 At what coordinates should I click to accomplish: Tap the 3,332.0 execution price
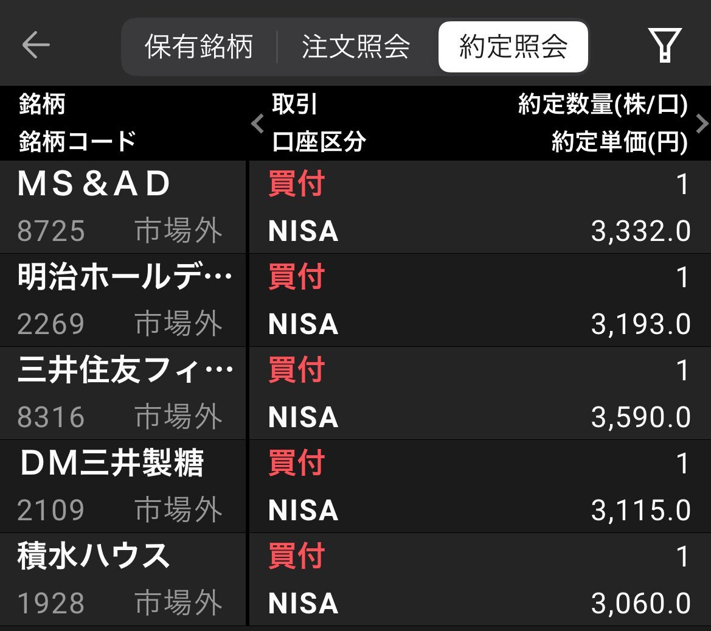640,231
